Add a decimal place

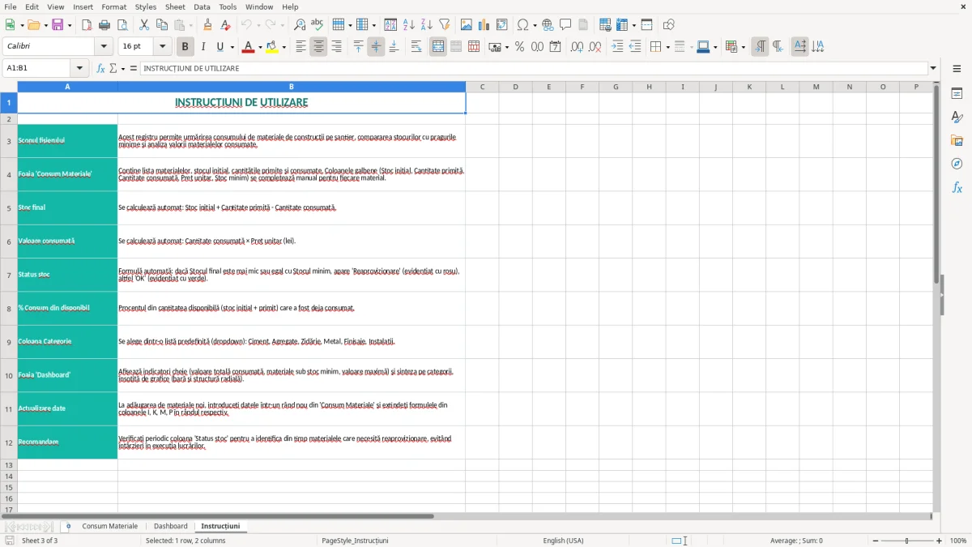(x=577, y=47)
